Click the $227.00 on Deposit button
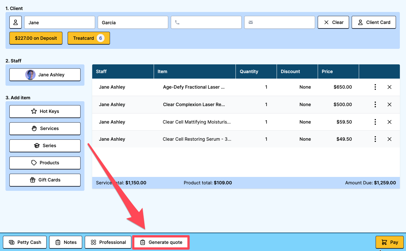The width and height of the screenshot is (406, 251). [36, 38]
